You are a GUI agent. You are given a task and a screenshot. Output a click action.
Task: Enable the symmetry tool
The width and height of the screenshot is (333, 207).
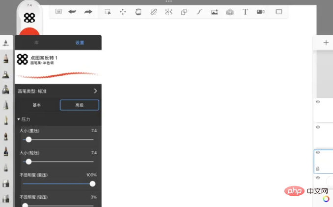(x=168, y=12)
